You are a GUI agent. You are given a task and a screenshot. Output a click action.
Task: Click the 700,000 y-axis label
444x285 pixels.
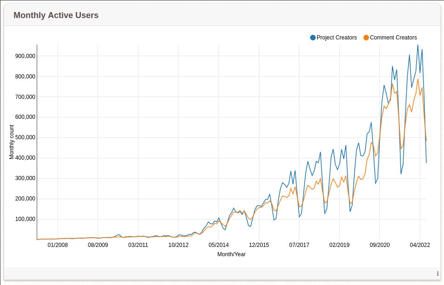(x=25, y=97)
